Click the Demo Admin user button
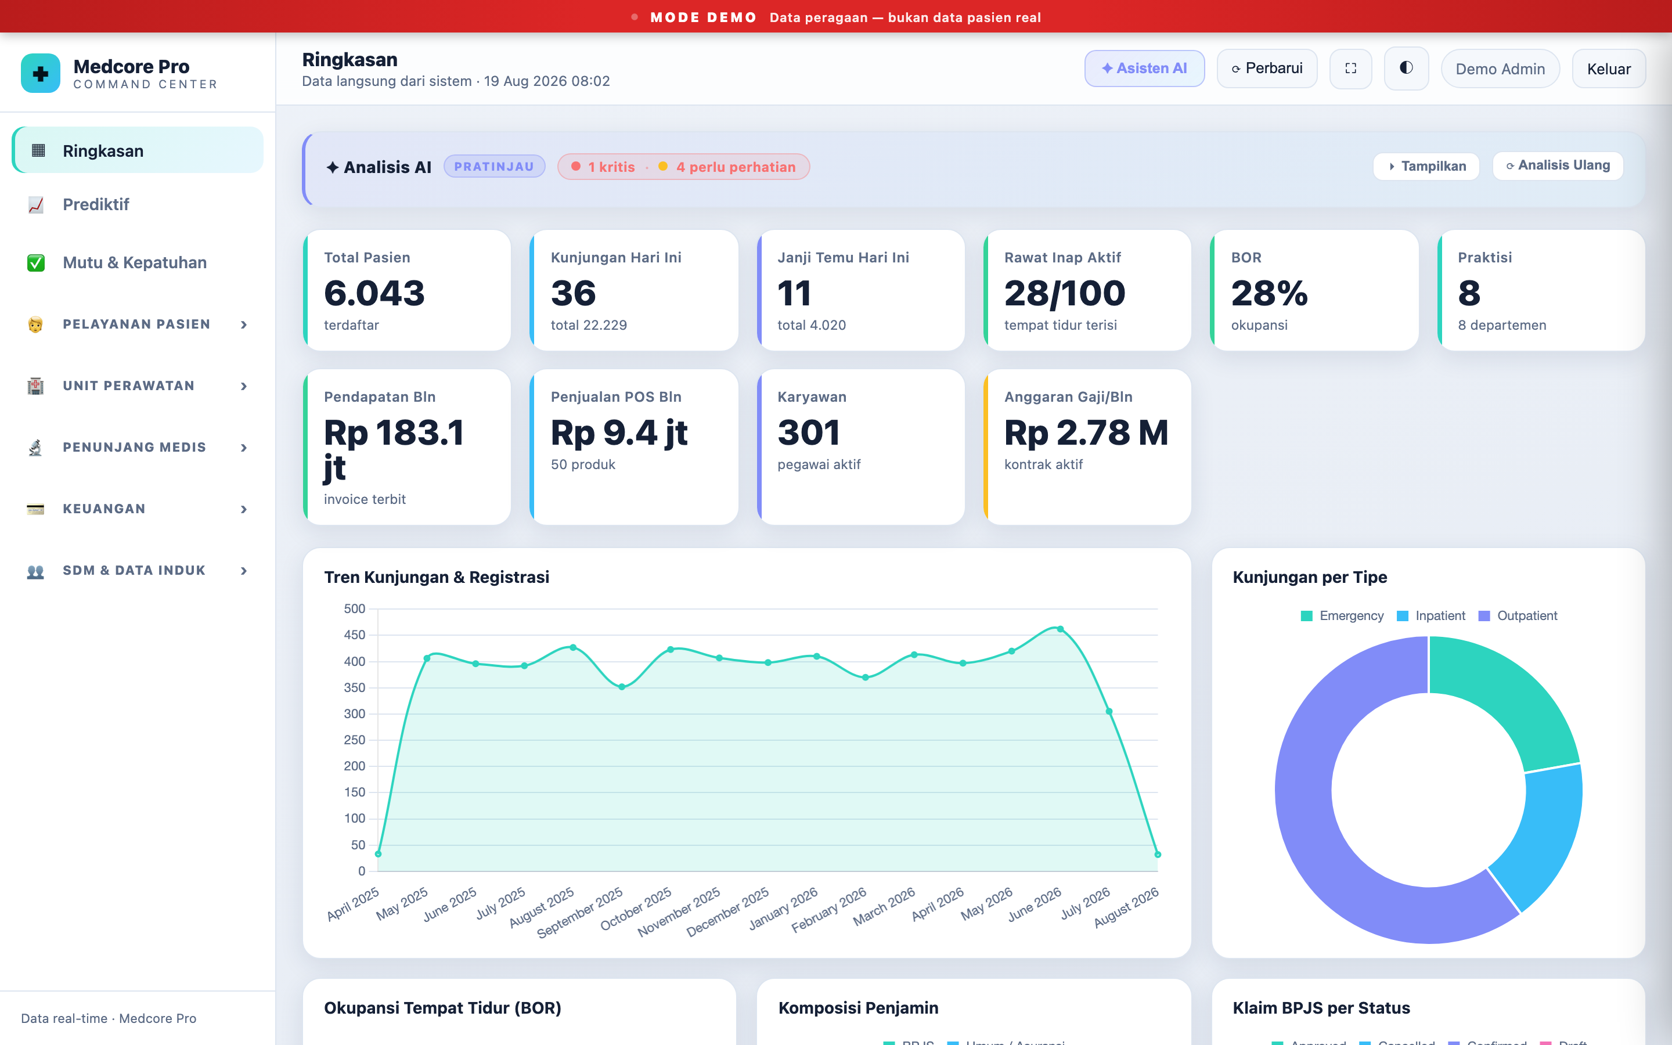Screen dimensions: 1672x1045 pyautogui.click(x=1500, y=69)
